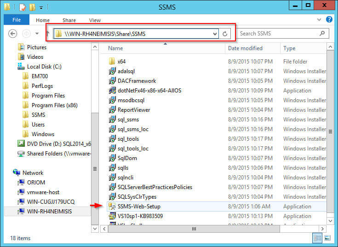Click the horizontal scrollbar left arrow
The height and width of the screenshot is (247, 338).
[x=104, y=229]
